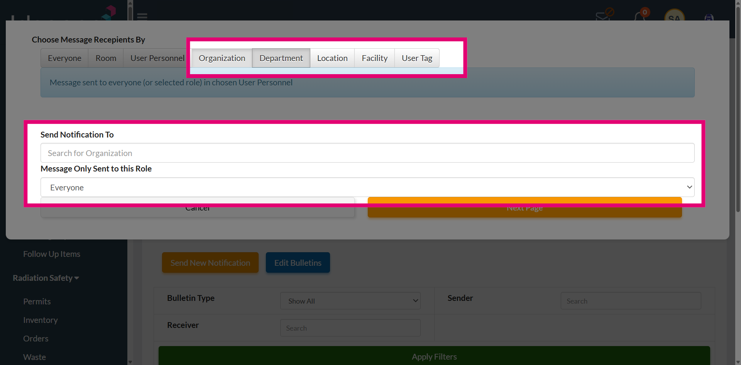The height and width of the screenshot is (365, 741).
Task: Switch to the Location tab
Action: click(x=332, y=58)
